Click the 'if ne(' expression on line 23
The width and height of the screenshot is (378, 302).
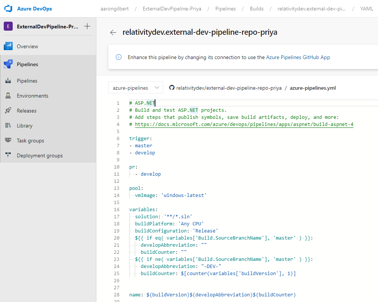[x=155, y=259]
